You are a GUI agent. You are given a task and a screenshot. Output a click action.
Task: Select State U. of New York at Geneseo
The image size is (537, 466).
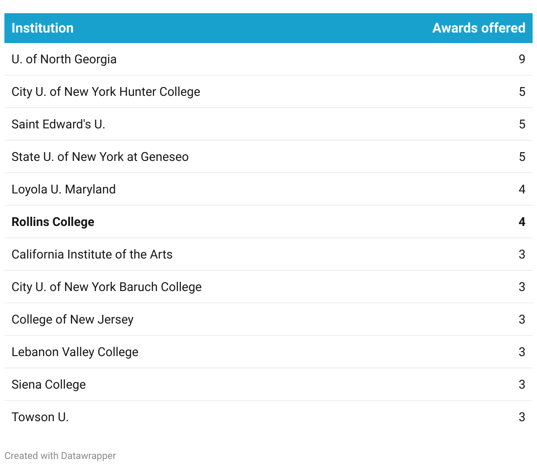click(100, 157)
